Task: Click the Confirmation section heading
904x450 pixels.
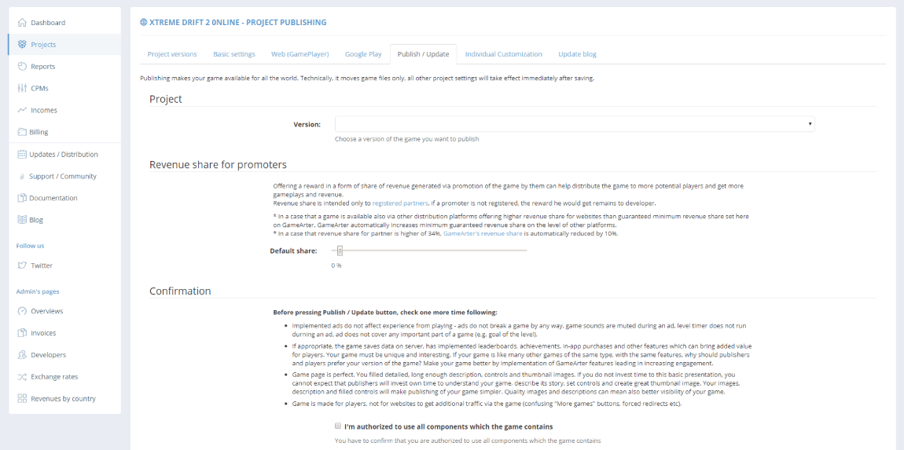Action: tap(180, 291)
